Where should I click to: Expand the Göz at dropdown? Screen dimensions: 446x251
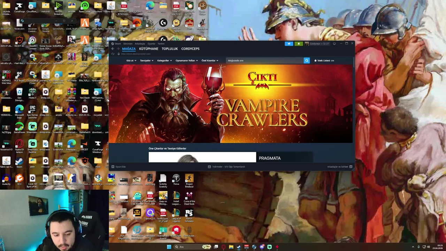click(131, 61)
